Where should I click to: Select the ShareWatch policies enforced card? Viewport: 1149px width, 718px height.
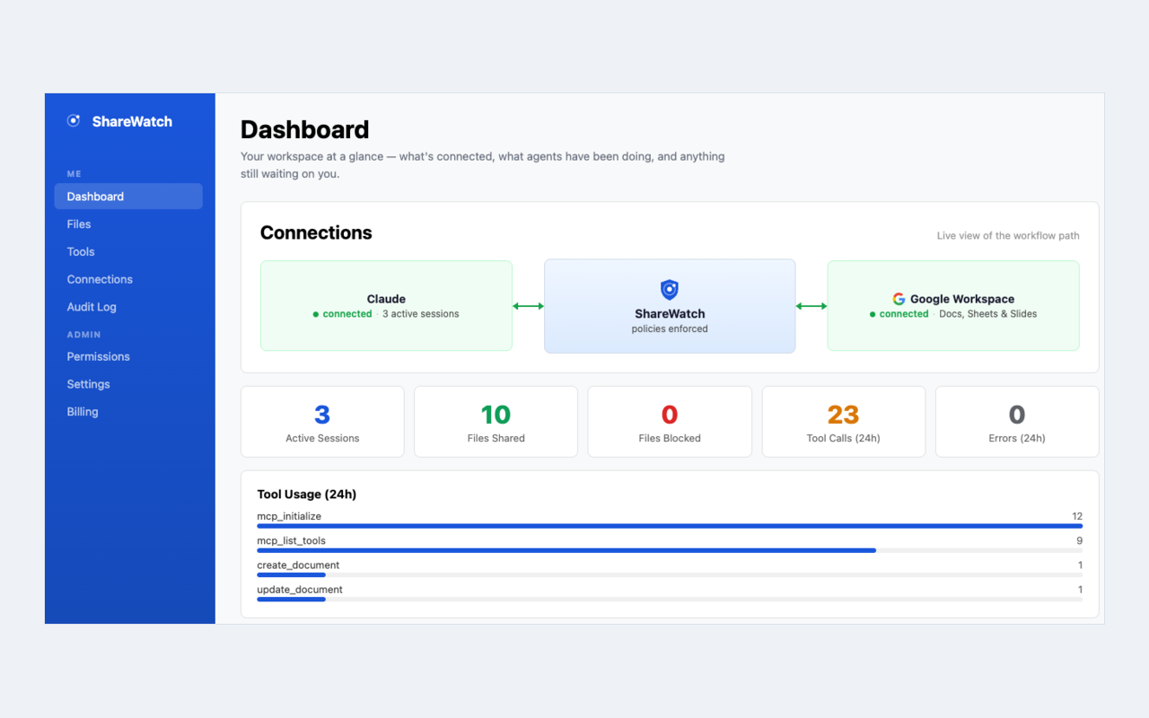(670, 306)
